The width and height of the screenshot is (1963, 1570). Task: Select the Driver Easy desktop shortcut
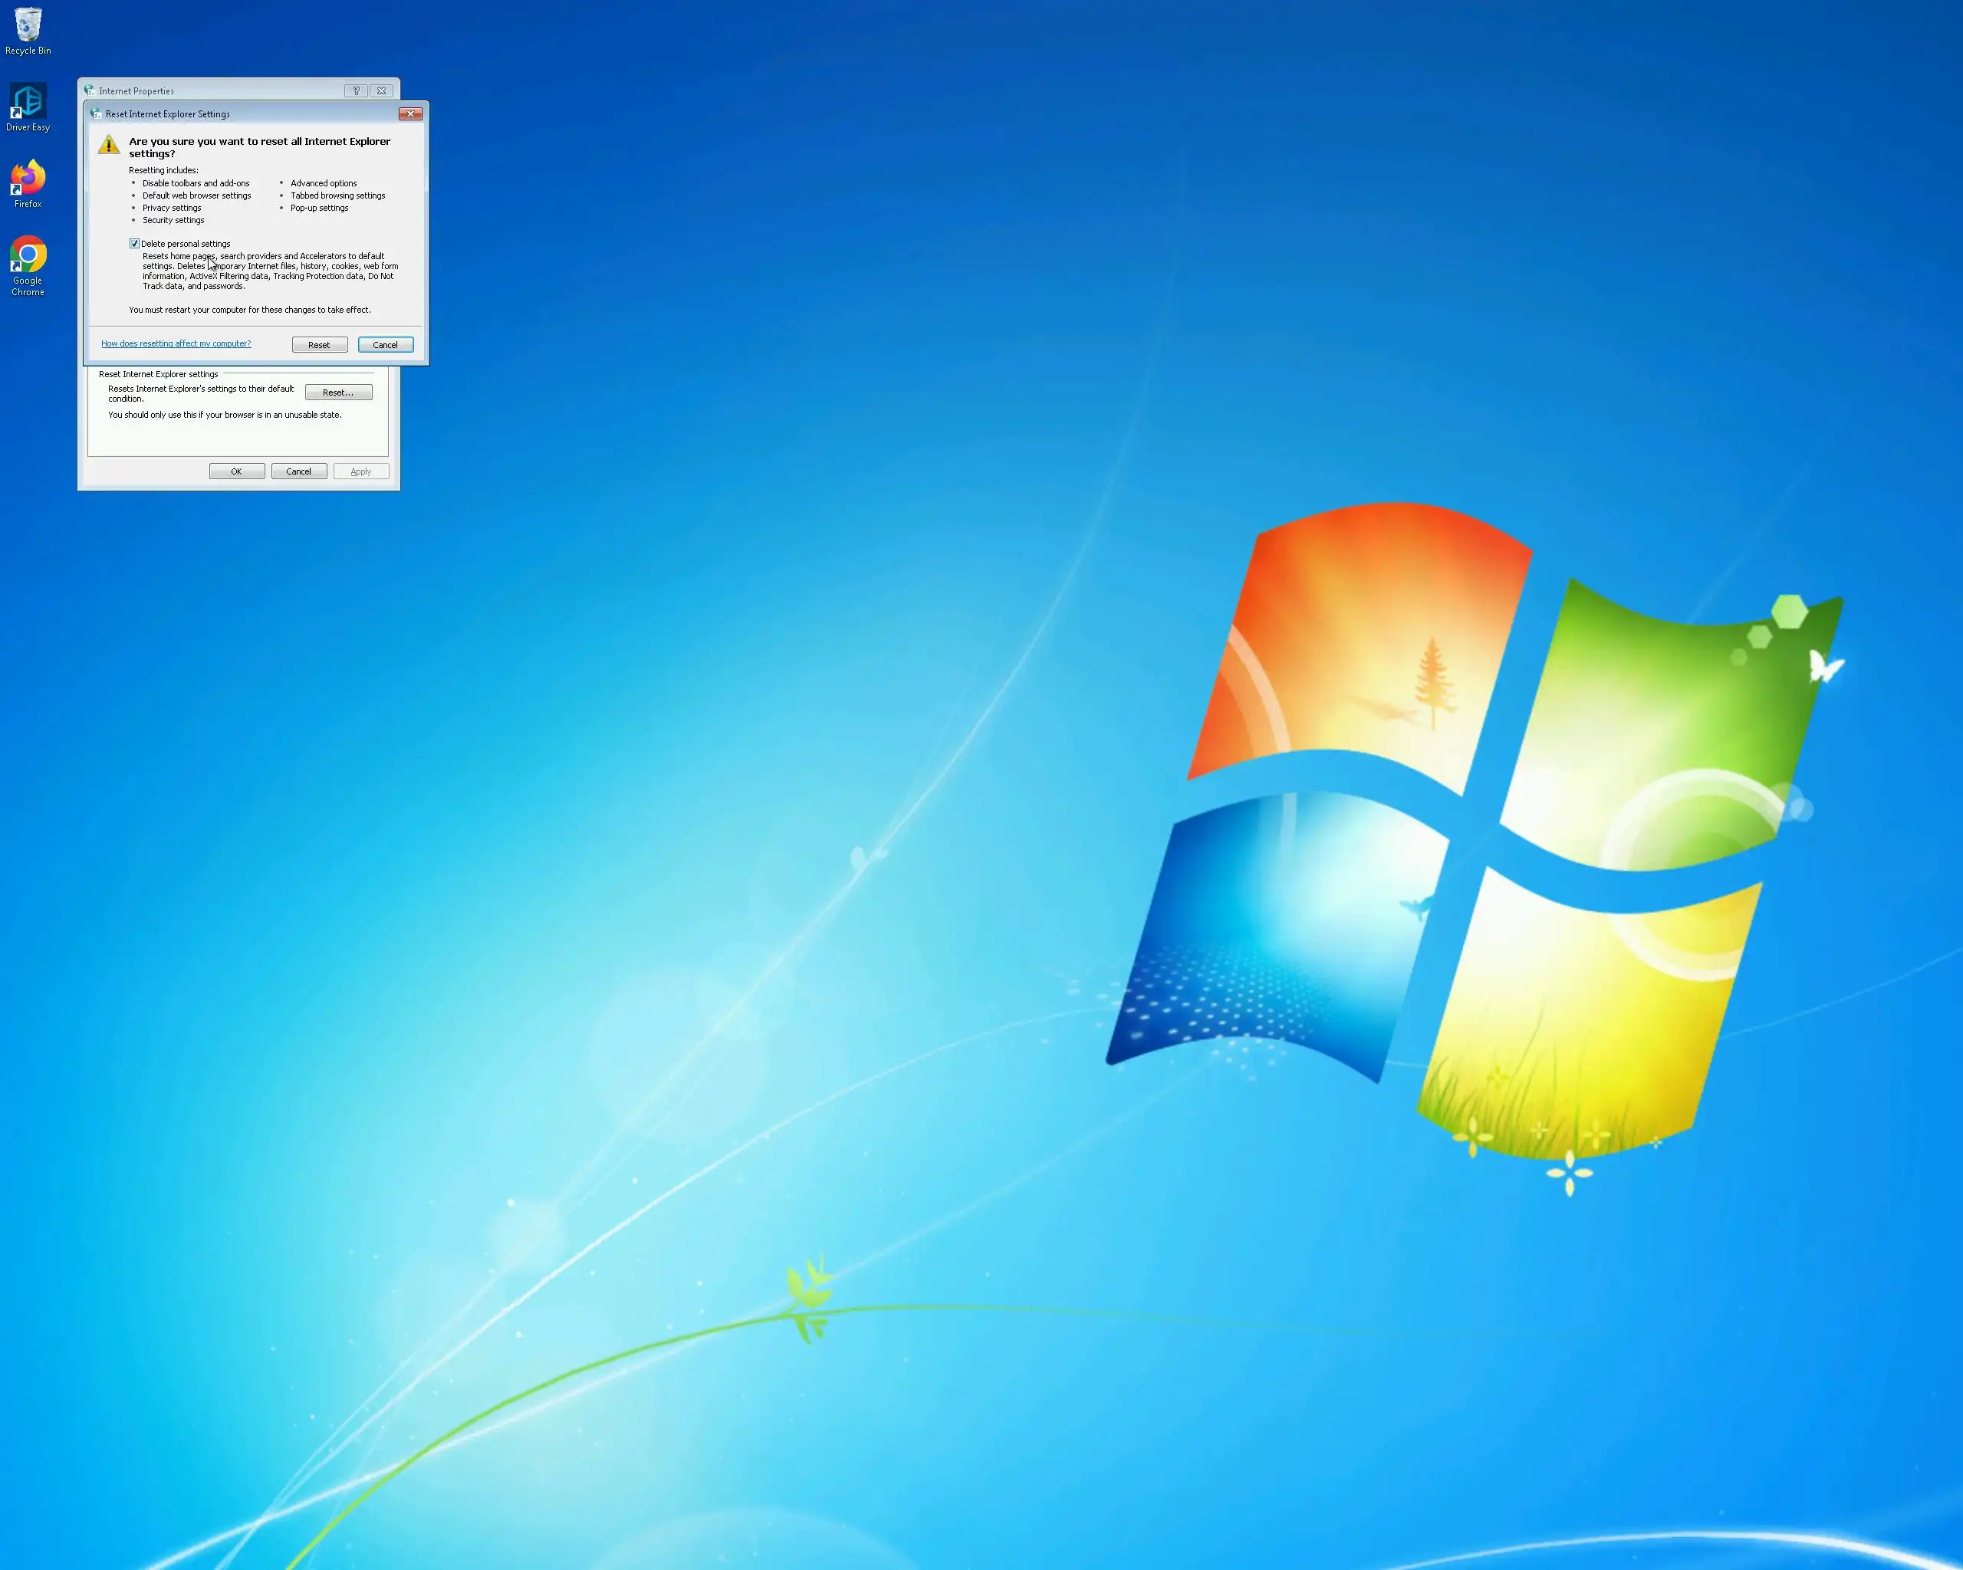click(28, 102)
